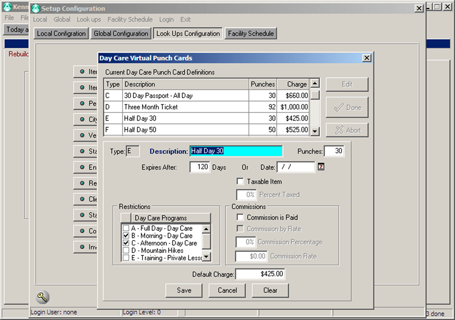Select the Half Day 50 row
Image resolution: width=455 pixels, height=320 pixels.
[206, 129]
